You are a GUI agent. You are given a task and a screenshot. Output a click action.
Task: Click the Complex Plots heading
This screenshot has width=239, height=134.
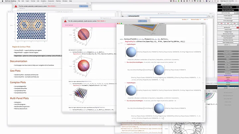pos(18,82)
